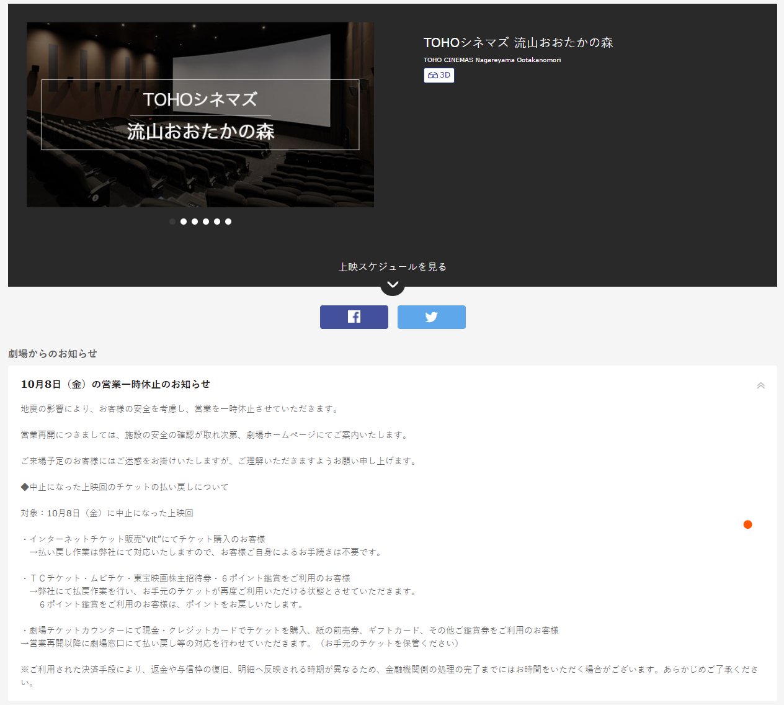
Task: Open 上映スケジュールを見る link
Action: click(393, 267)
